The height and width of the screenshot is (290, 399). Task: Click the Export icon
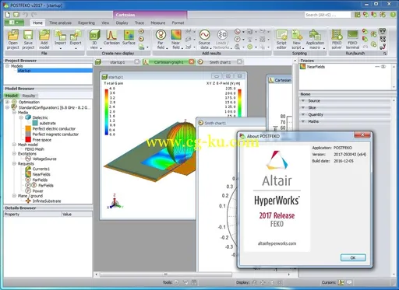tap(76, 40)
